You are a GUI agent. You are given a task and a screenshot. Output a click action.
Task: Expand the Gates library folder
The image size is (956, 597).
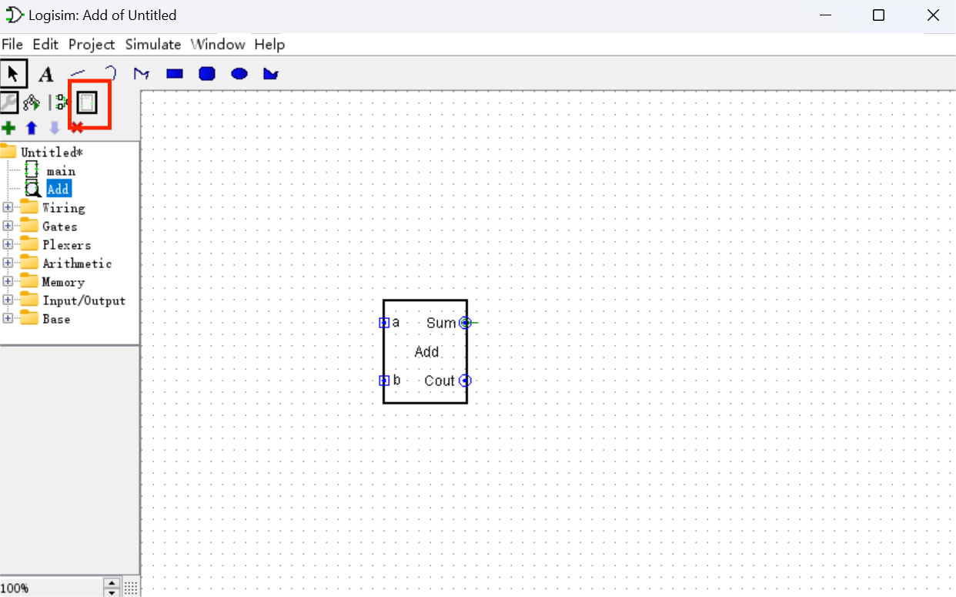point(8,226)
